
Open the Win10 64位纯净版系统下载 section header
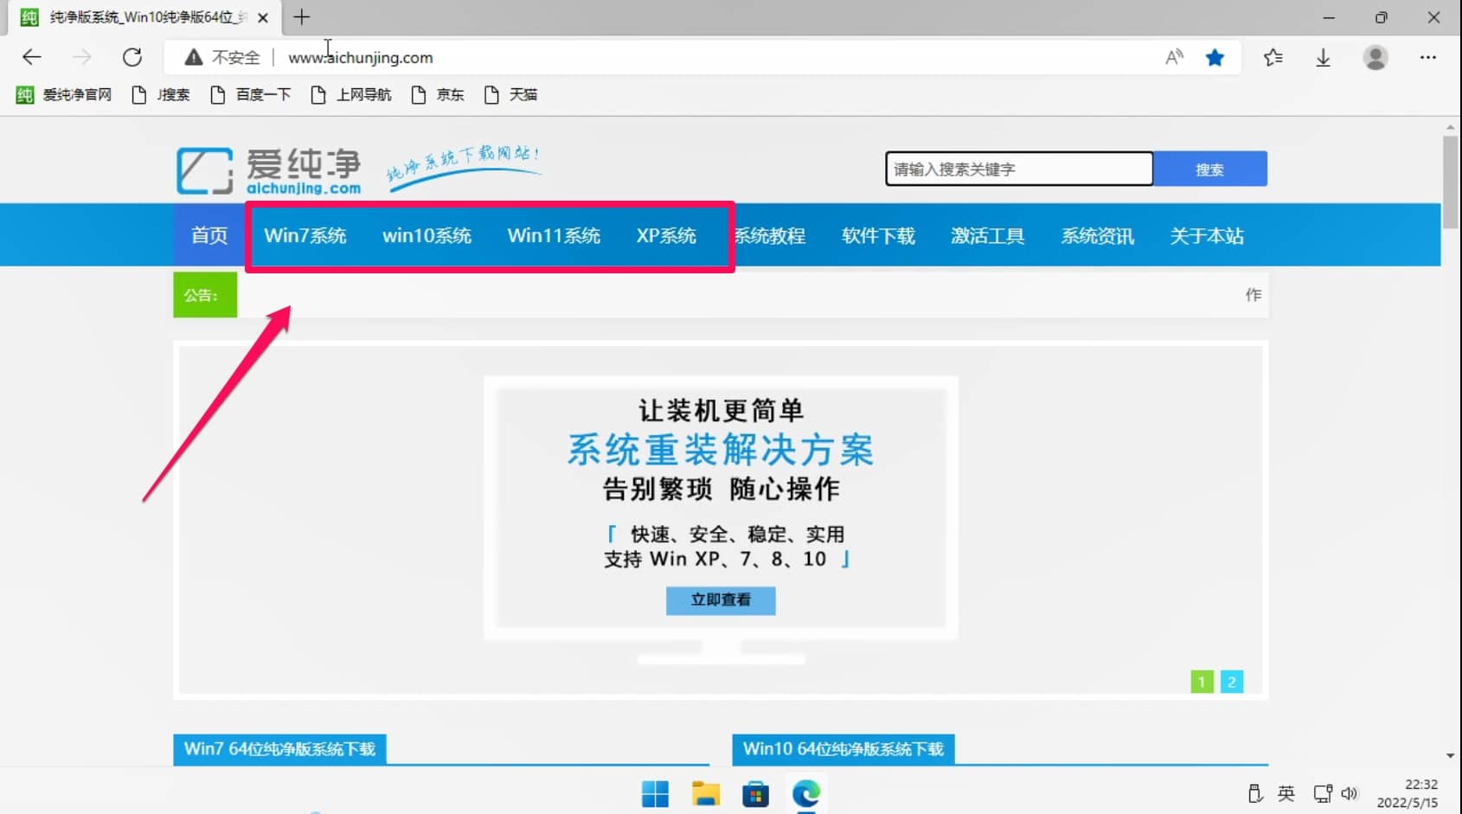[843, 749]
